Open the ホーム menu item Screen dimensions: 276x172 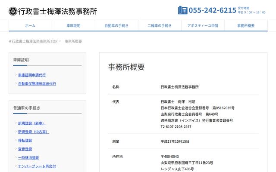[x=30, y=26]
